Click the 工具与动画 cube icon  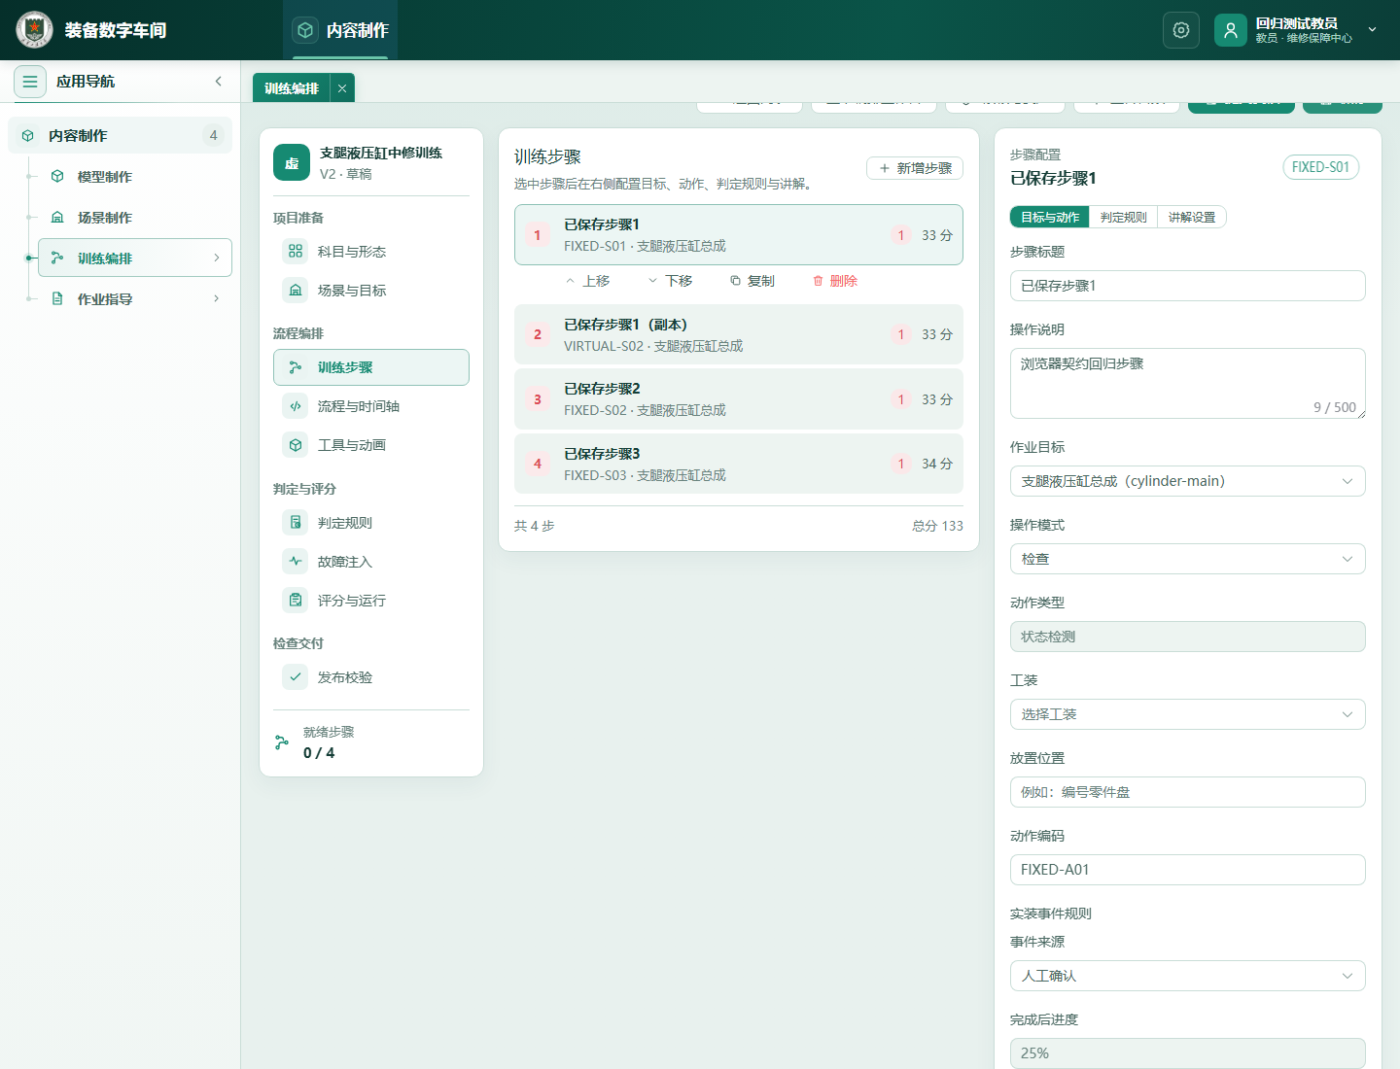296,445
